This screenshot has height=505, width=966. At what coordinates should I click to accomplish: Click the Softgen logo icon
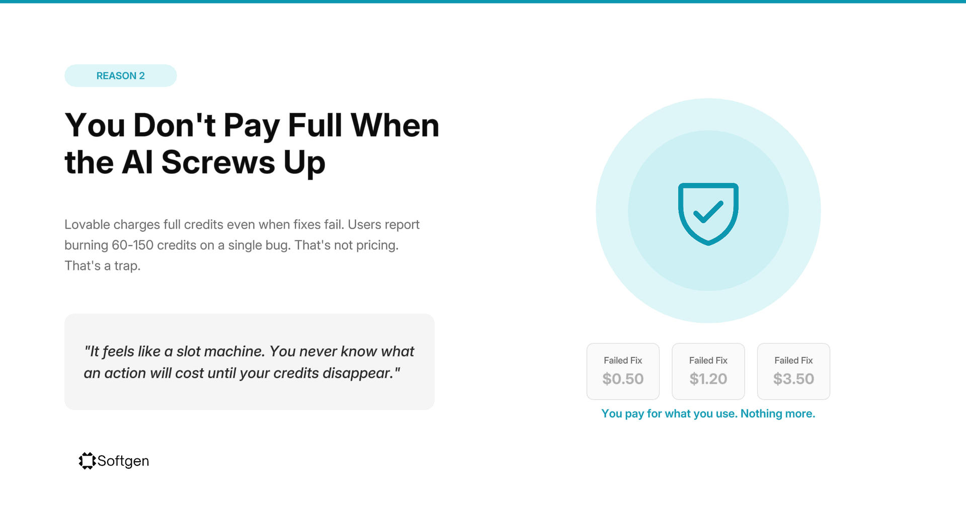(x=87, y=461)
